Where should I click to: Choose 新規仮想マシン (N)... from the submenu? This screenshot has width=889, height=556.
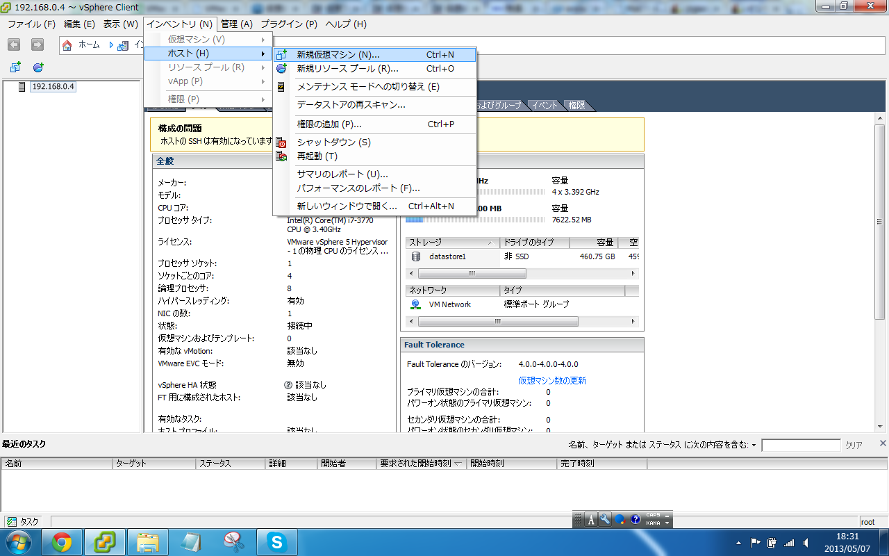point(375,55)
